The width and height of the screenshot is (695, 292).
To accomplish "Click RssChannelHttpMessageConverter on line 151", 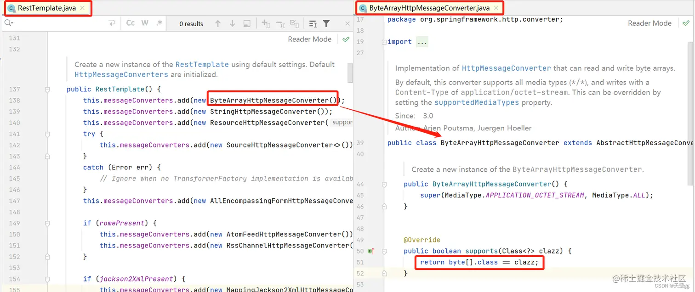I will [x=287, y=246].
